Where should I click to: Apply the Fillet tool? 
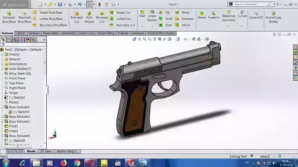point(142,14)
